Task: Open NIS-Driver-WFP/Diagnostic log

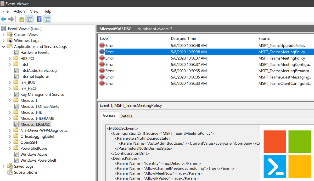Action: 44,131
